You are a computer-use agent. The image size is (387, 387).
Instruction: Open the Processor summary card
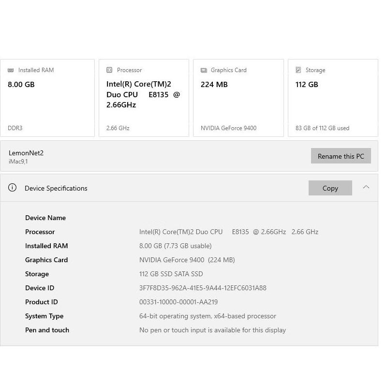tap(144, 98)
